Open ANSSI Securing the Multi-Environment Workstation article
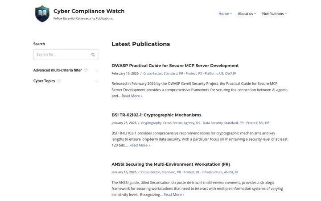This screenshot has height=201, width=321. click(171, 164)
